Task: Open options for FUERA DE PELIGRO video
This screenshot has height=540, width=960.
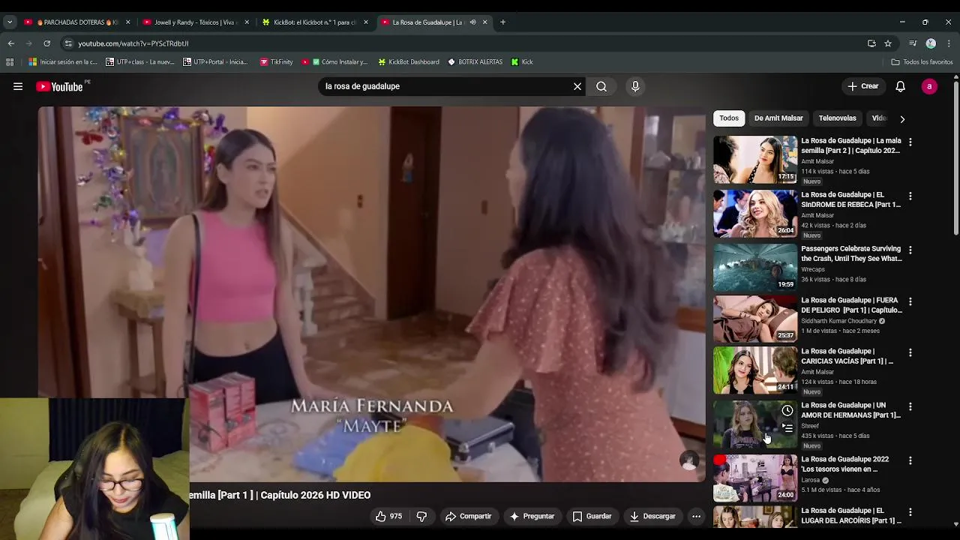Action: coord(910,301)
